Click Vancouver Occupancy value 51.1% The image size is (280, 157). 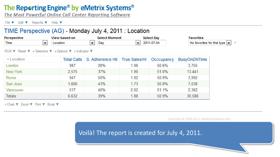coord(162,90)
